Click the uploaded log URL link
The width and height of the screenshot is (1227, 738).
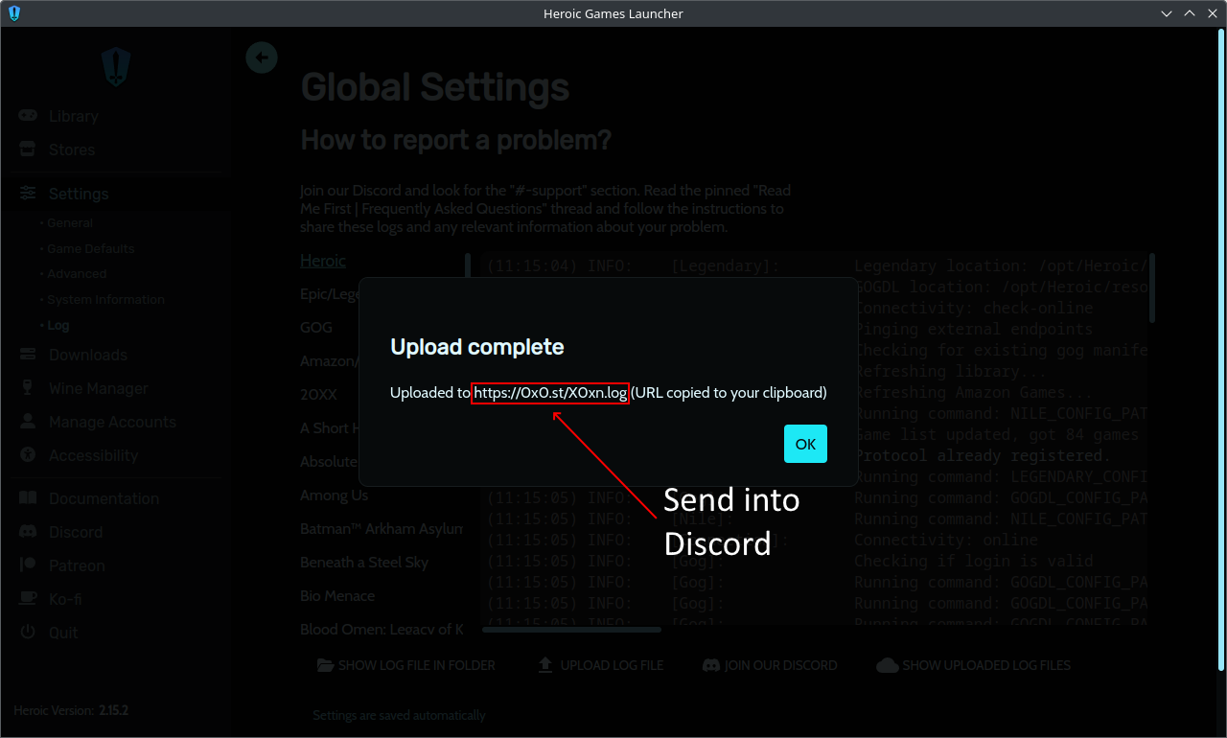(551, 393)
